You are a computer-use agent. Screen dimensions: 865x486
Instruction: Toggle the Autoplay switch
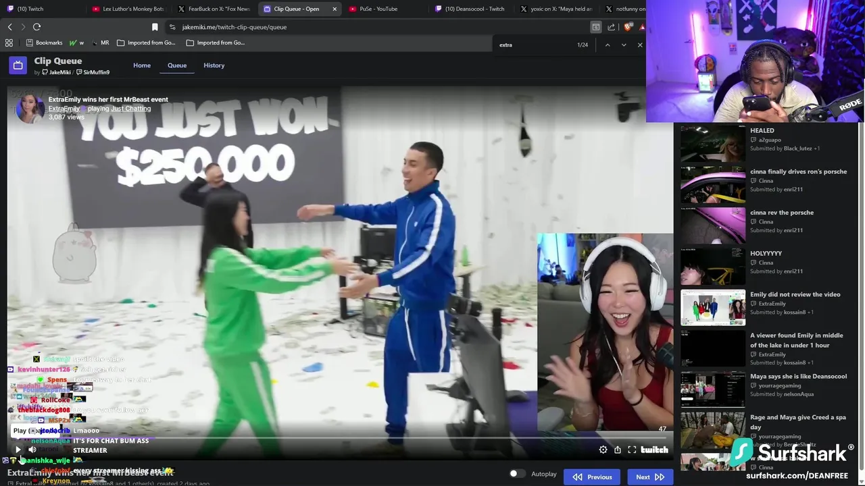516,474
